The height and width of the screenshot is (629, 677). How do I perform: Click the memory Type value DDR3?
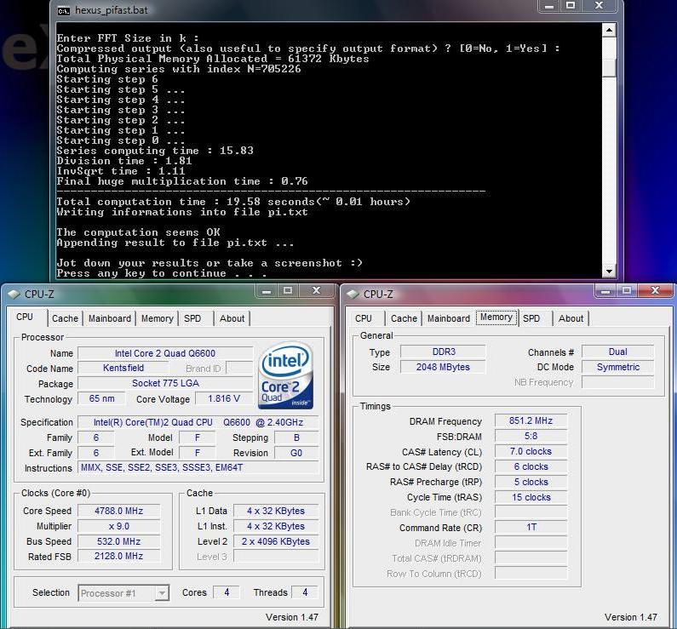[444, 352]
